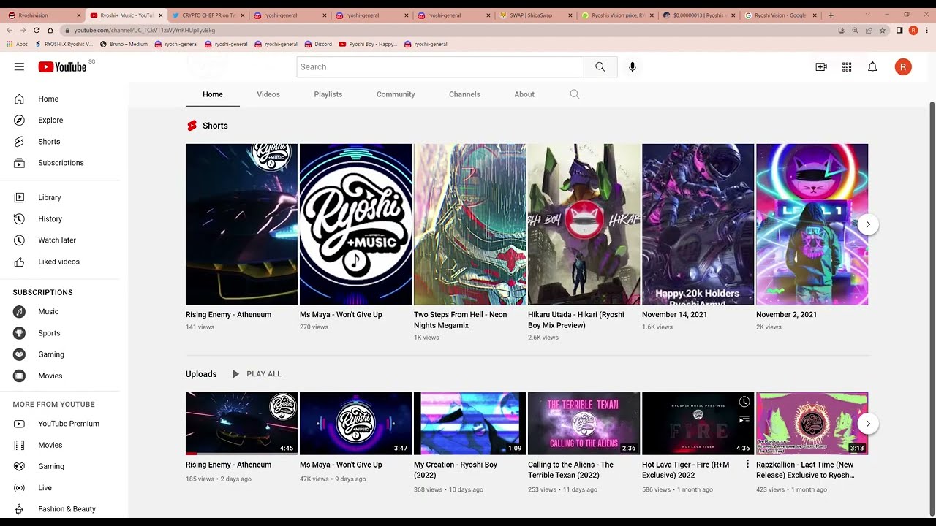
Task: Click PLAY ALL next to Uploads
Action: tap(256, 374)
